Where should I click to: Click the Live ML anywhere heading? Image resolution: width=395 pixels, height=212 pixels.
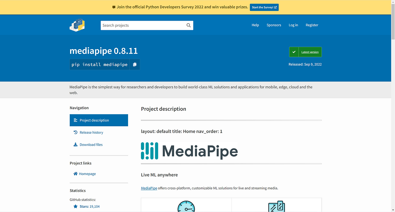159,175
